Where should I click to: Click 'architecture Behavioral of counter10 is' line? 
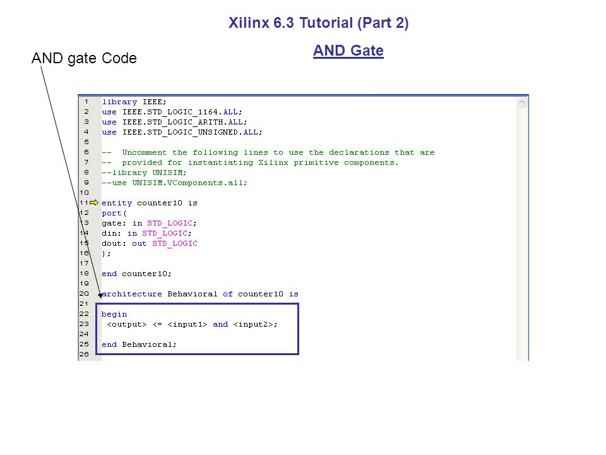(x=200, y=294)
